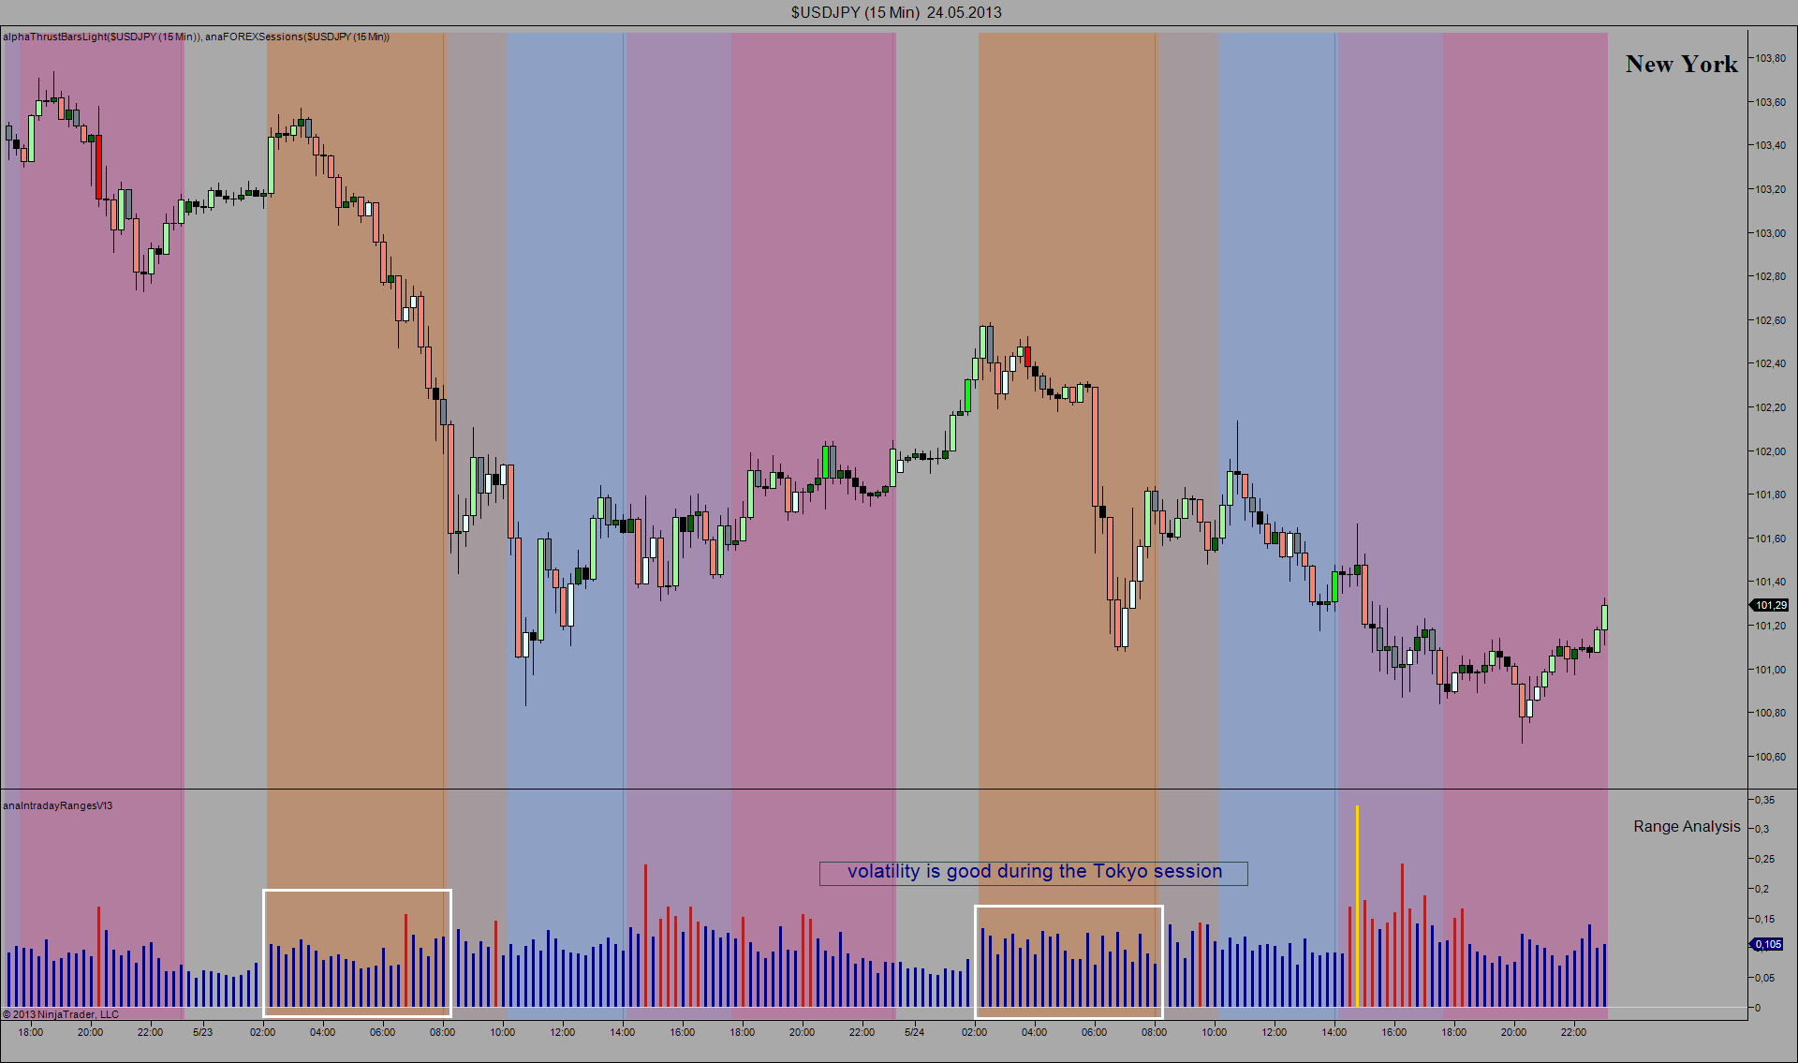Viewport: 1798px width, 1063px height.
Task: Click the first 18:00 time axis label
Action: point(31,1033)
